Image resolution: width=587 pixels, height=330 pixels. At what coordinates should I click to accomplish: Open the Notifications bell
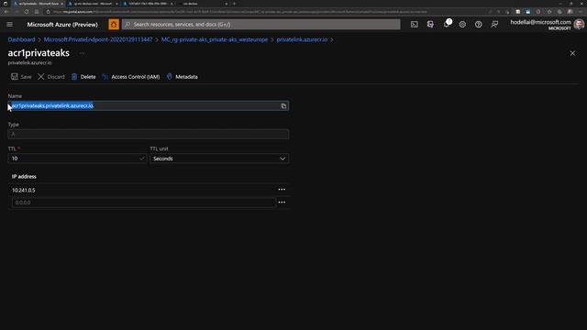tap(447, 24)
